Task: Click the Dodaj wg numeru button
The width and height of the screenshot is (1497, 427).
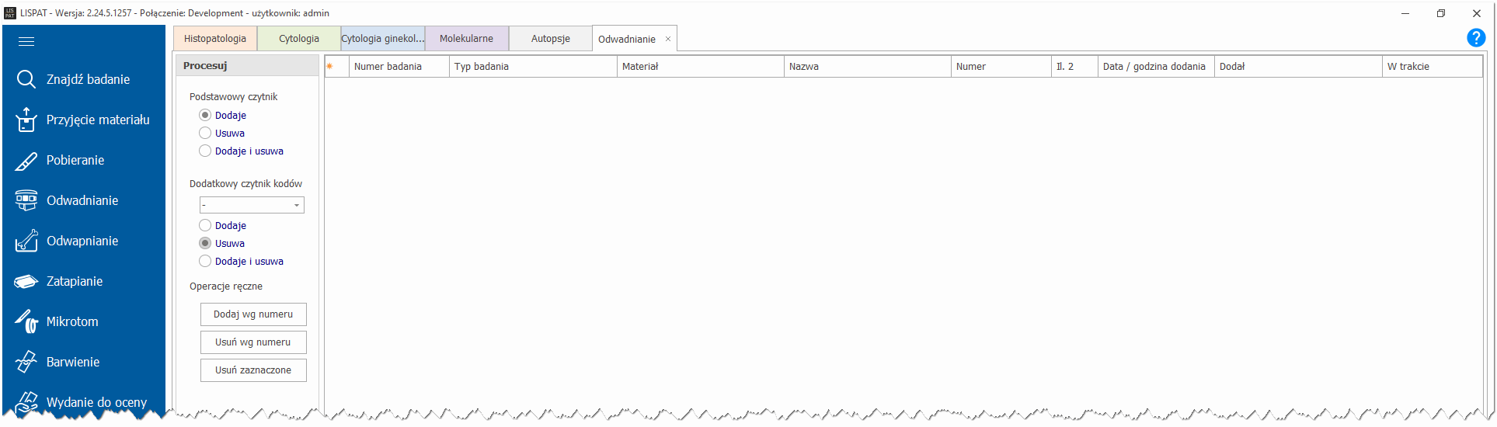Action: (253, 314)
